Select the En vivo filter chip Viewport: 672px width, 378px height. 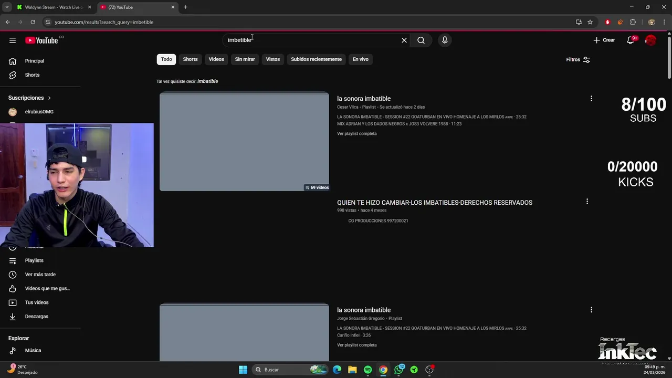click(x=360, y=59)
